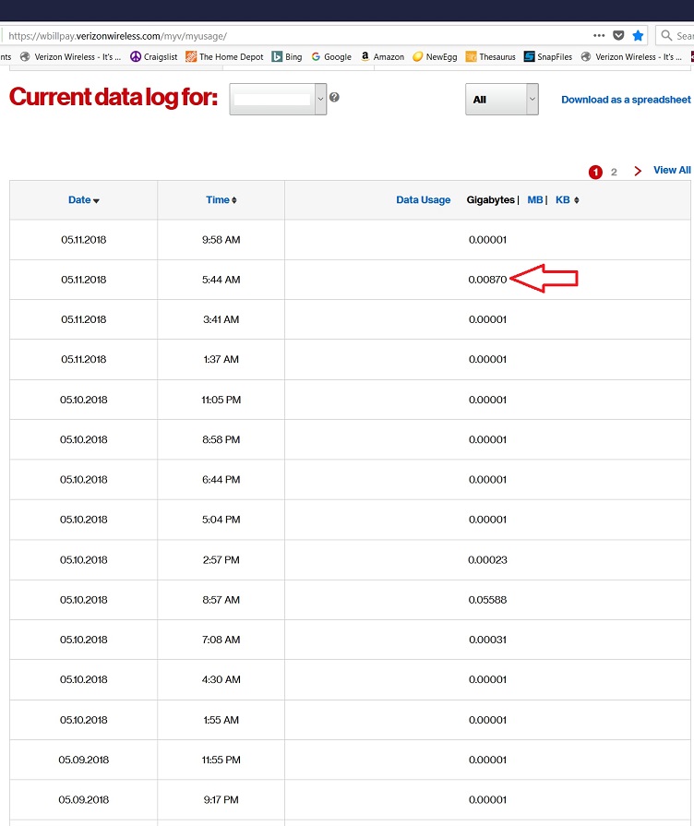Select the 0.00870 usage value

tap(487, 280)
